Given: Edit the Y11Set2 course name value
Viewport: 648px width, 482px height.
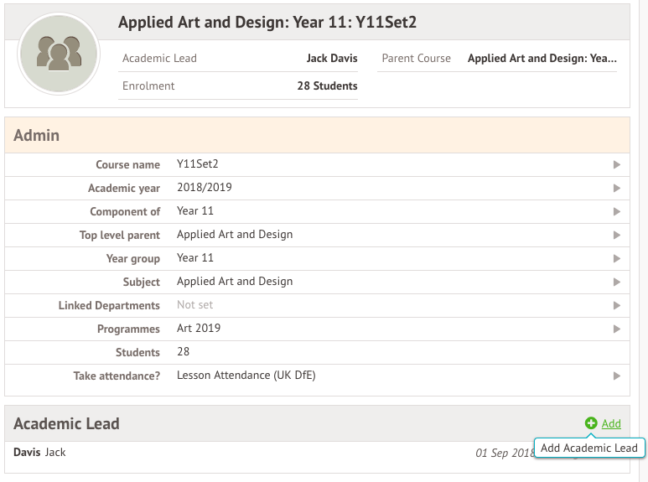Looking at the screenshot, I should click(x=197, y=164).
